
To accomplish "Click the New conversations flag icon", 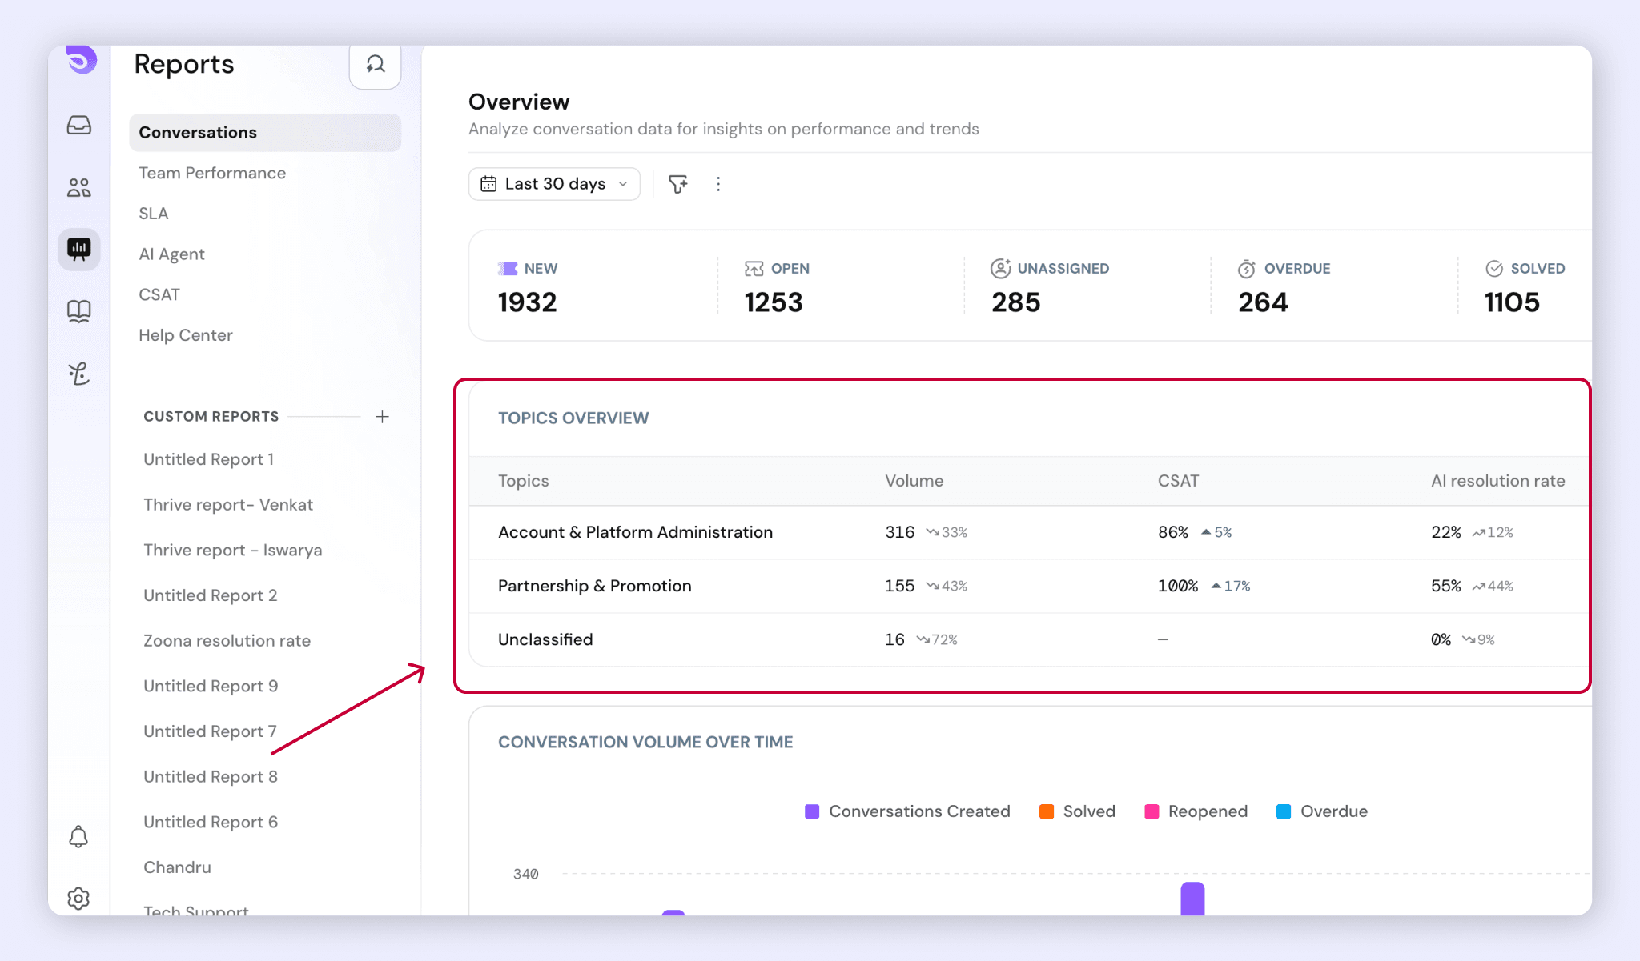I will 508,269.
